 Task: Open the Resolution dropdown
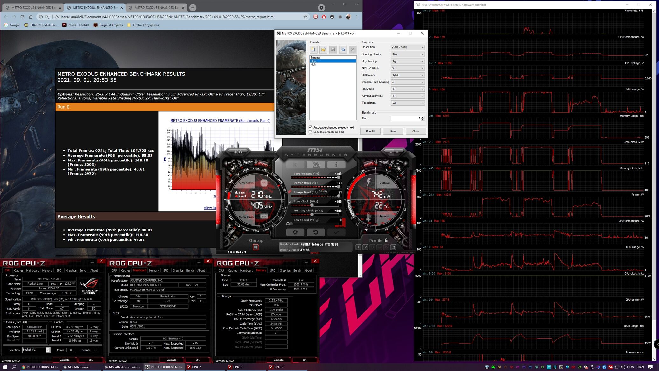407,47
